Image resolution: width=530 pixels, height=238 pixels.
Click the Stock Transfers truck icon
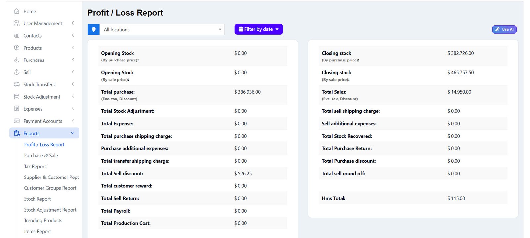pyautogui.click(x=17, y=85)
